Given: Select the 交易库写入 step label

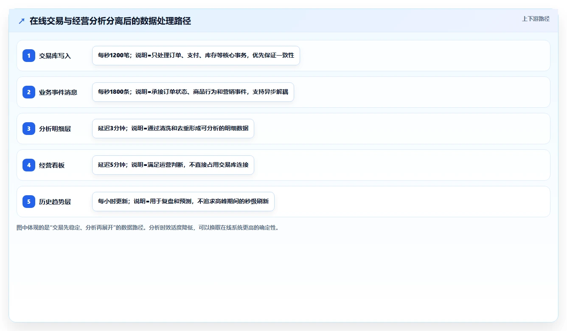Looking at the screenshot, I should tap(55, 56).
